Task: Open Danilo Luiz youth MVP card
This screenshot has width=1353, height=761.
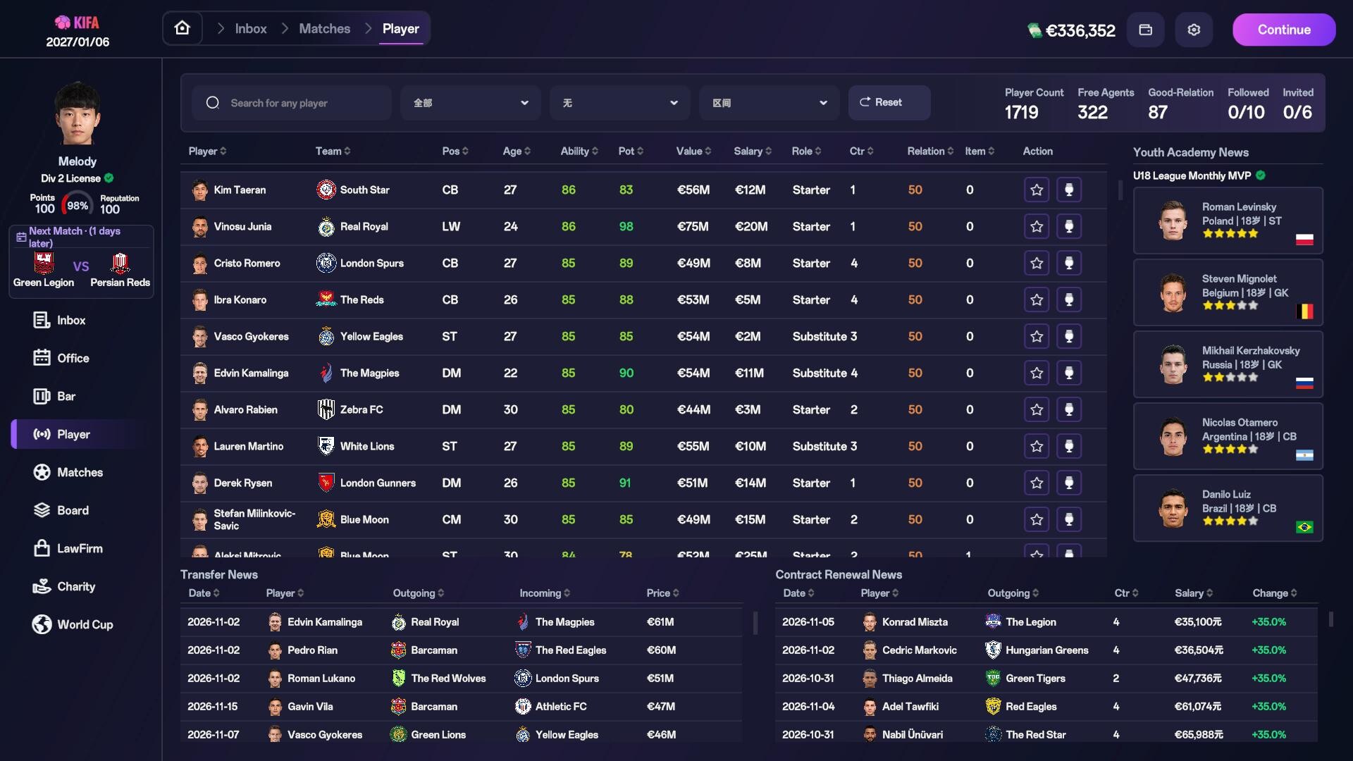Action: [1228, 508]
